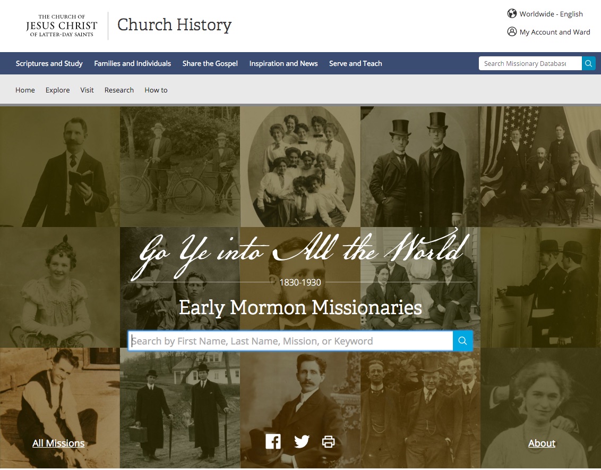Image resolution: width=601 pixels, height=470 pixels.
Task: Open the Scriptures and Study menu
Action: click(49, 63)
